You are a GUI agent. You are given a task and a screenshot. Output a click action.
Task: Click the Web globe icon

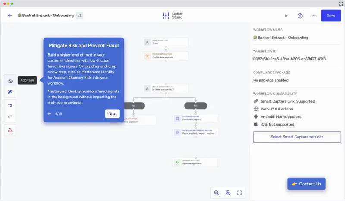click(x=256, y=109)
